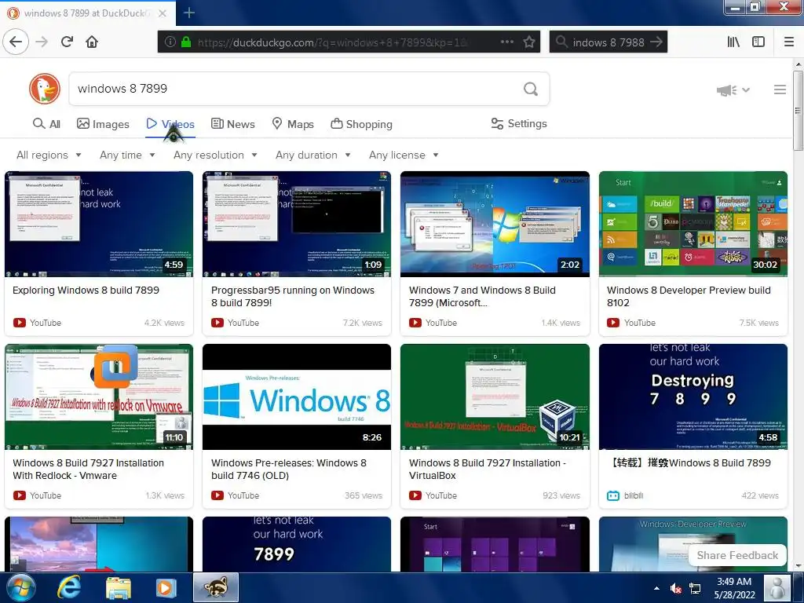The image size is (804, 603).
Task: Open a new browser tab
Action: (188, 13)
